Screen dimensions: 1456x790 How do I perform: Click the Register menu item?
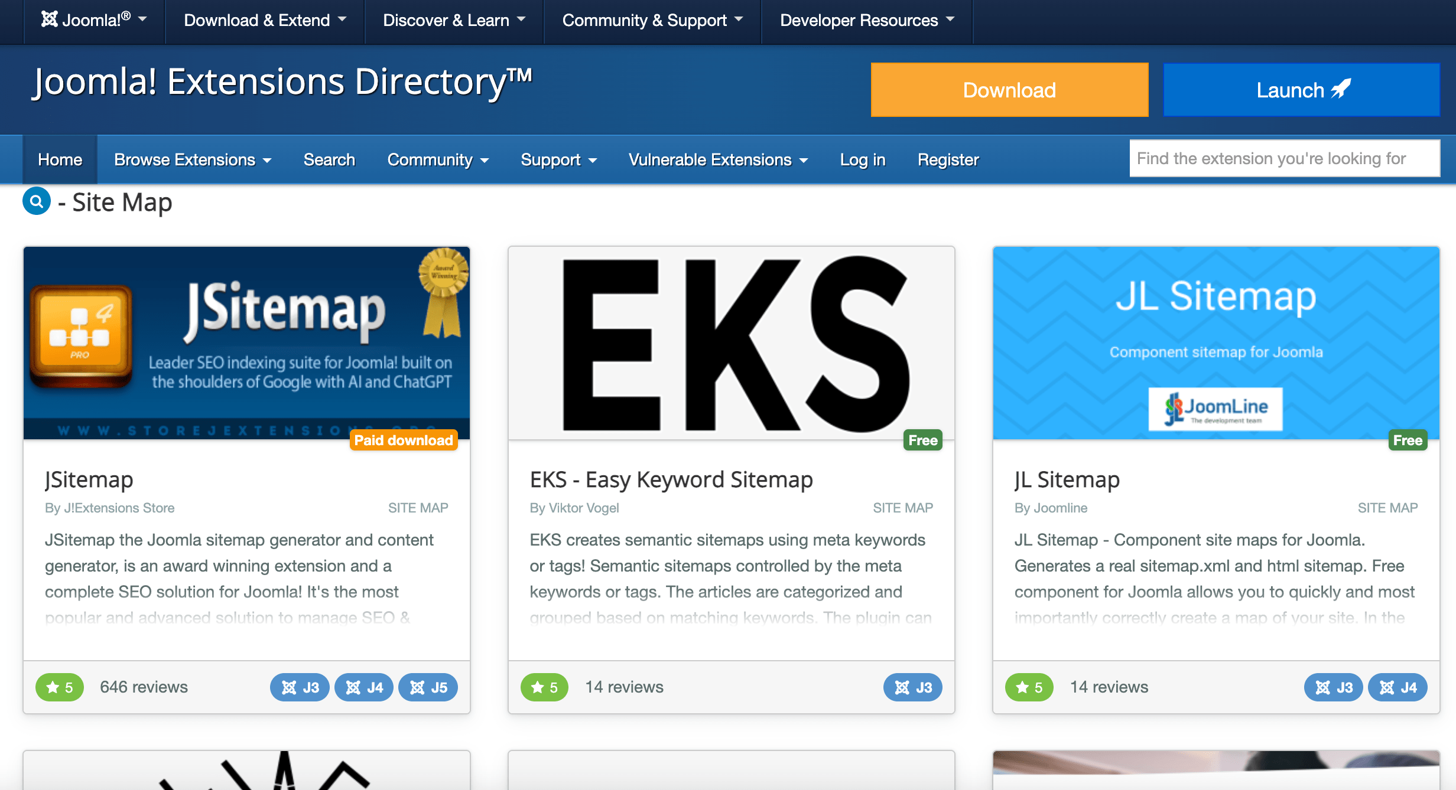pos(949,159)
